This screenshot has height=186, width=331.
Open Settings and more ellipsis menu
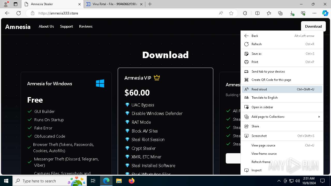[x=314, y=13]
